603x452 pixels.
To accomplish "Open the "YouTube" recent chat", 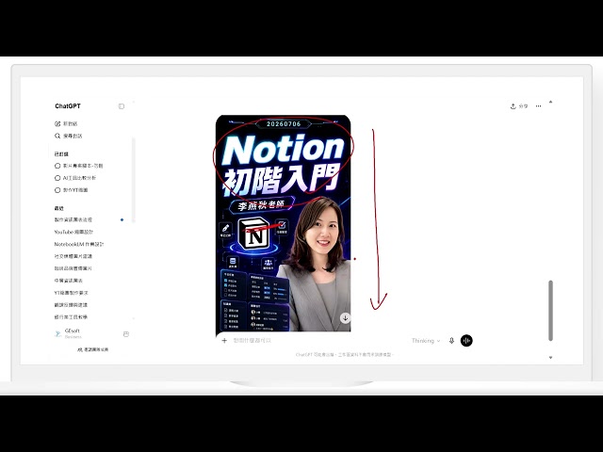I will tap(73, 232).
